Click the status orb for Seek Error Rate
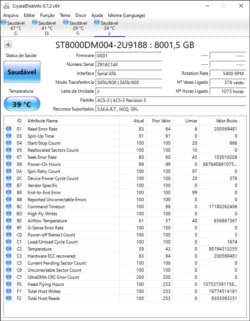 click(x=9, y=157)
